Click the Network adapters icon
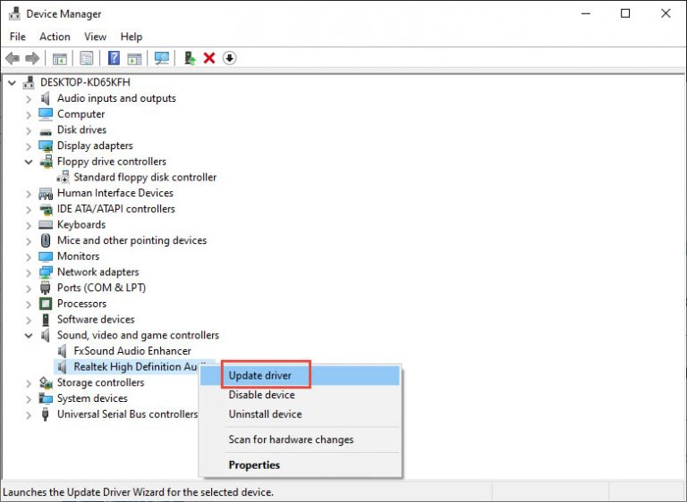This screenshot has height=502, width=687. (46, 272)
